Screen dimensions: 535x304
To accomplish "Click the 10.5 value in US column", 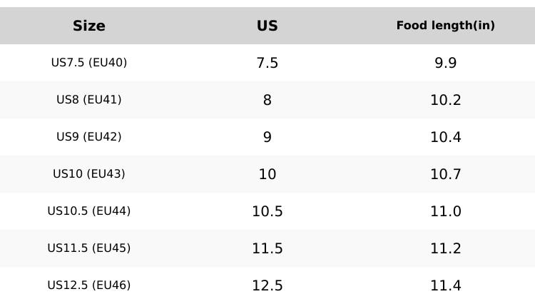I will click(267, 211).
